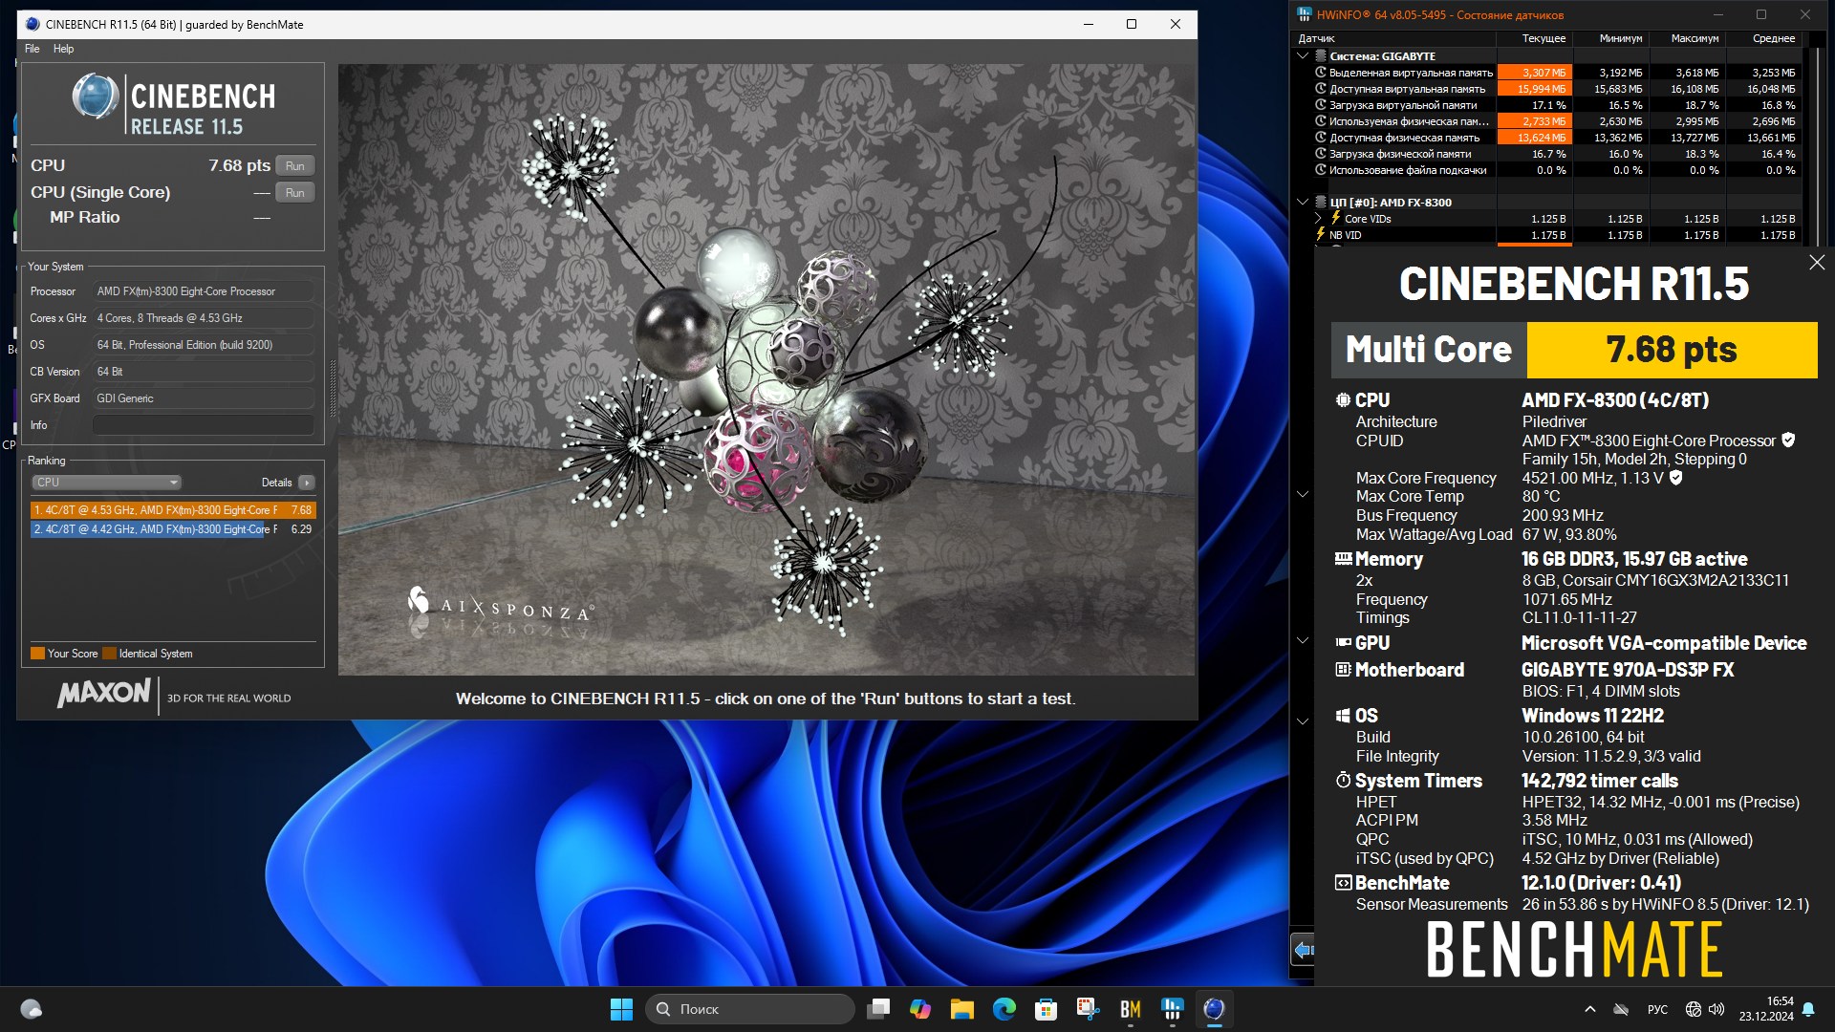
Task: Click the Cinebench panel splitter handle
Action: click(x=333, y=388)
